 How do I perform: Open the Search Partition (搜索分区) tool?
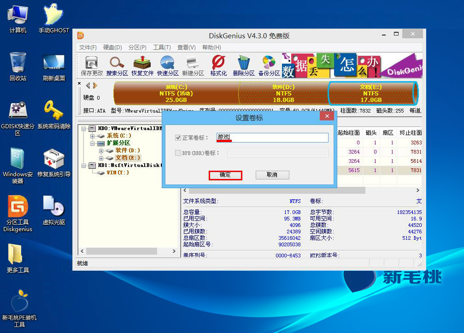coord(117,65)
